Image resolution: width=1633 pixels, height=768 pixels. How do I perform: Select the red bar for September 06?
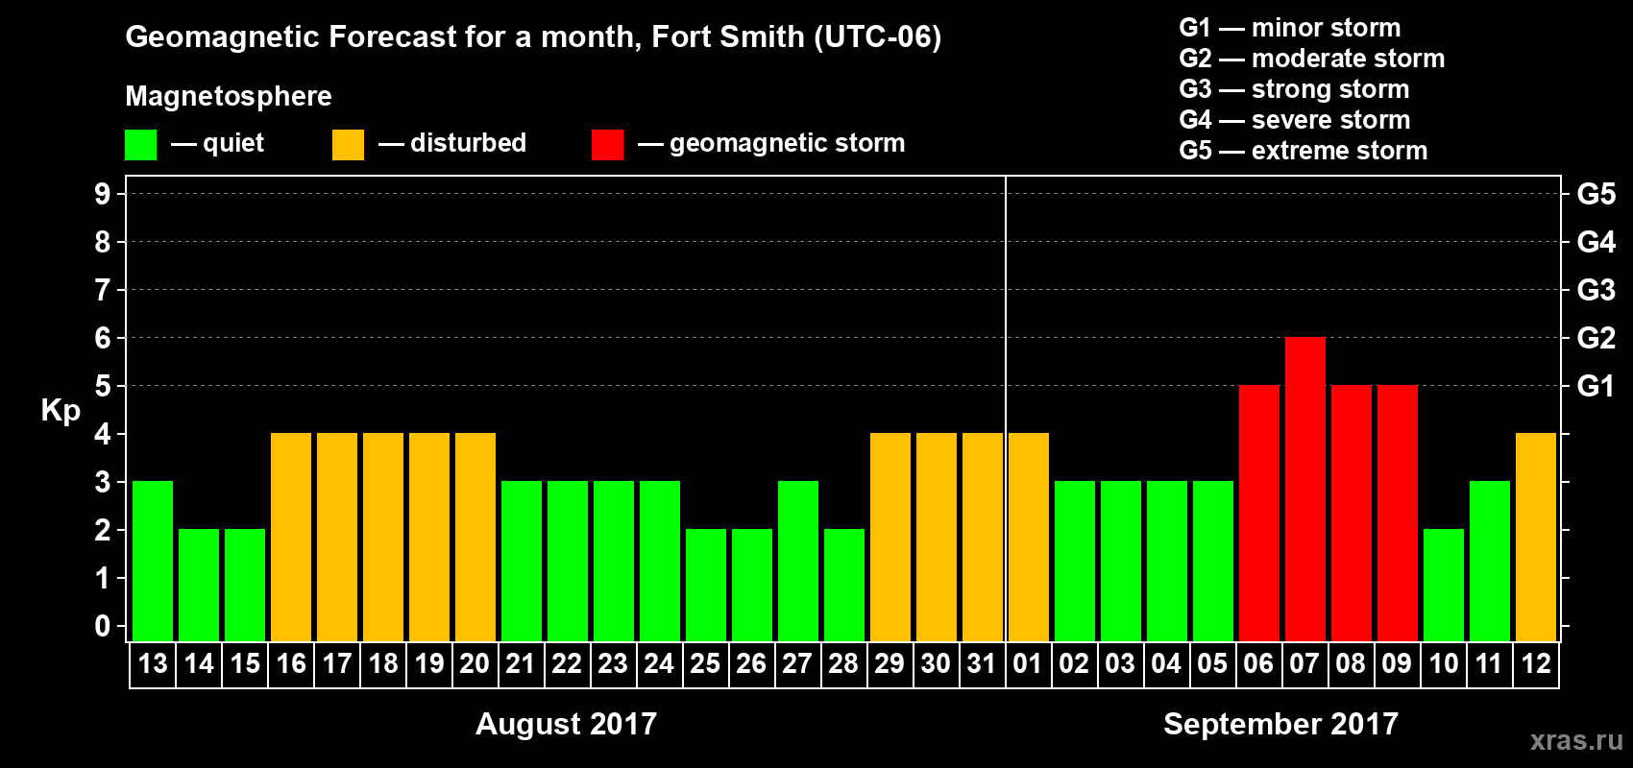pos(1259,514)
